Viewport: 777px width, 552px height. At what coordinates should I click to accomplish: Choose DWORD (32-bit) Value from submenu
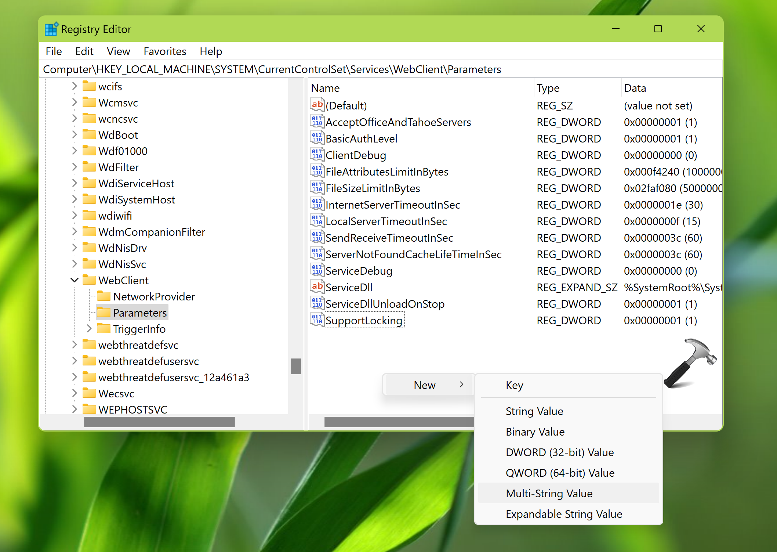[x=559, y=452]
